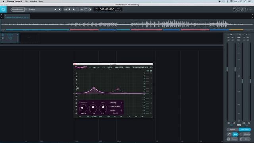
Task: Open the Help menu
Action: 41,2
